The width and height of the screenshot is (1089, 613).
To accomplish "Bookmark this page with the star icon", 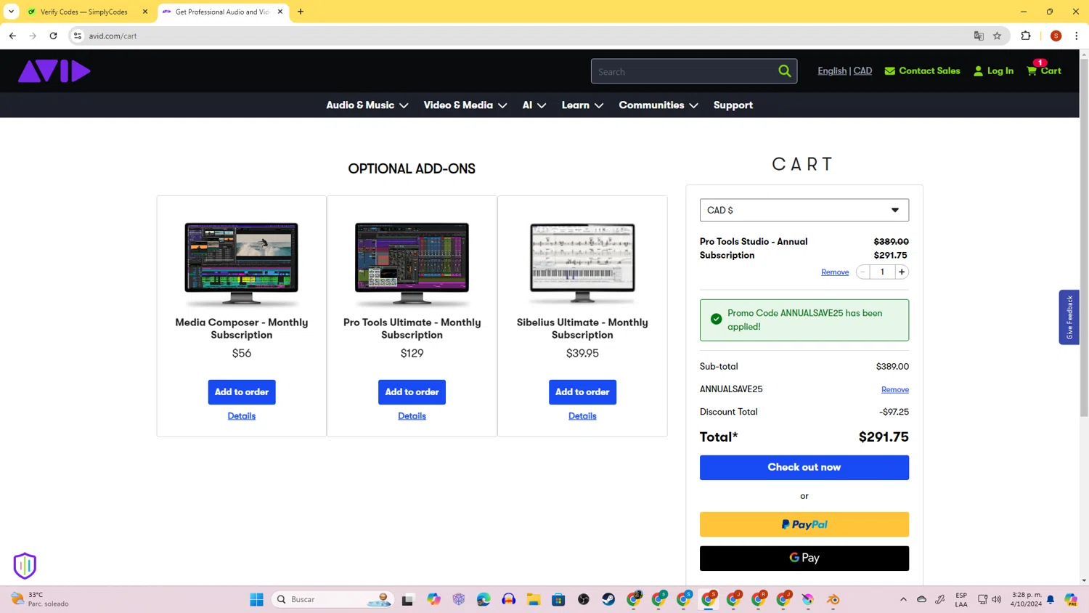I will [x=997, y=36].
